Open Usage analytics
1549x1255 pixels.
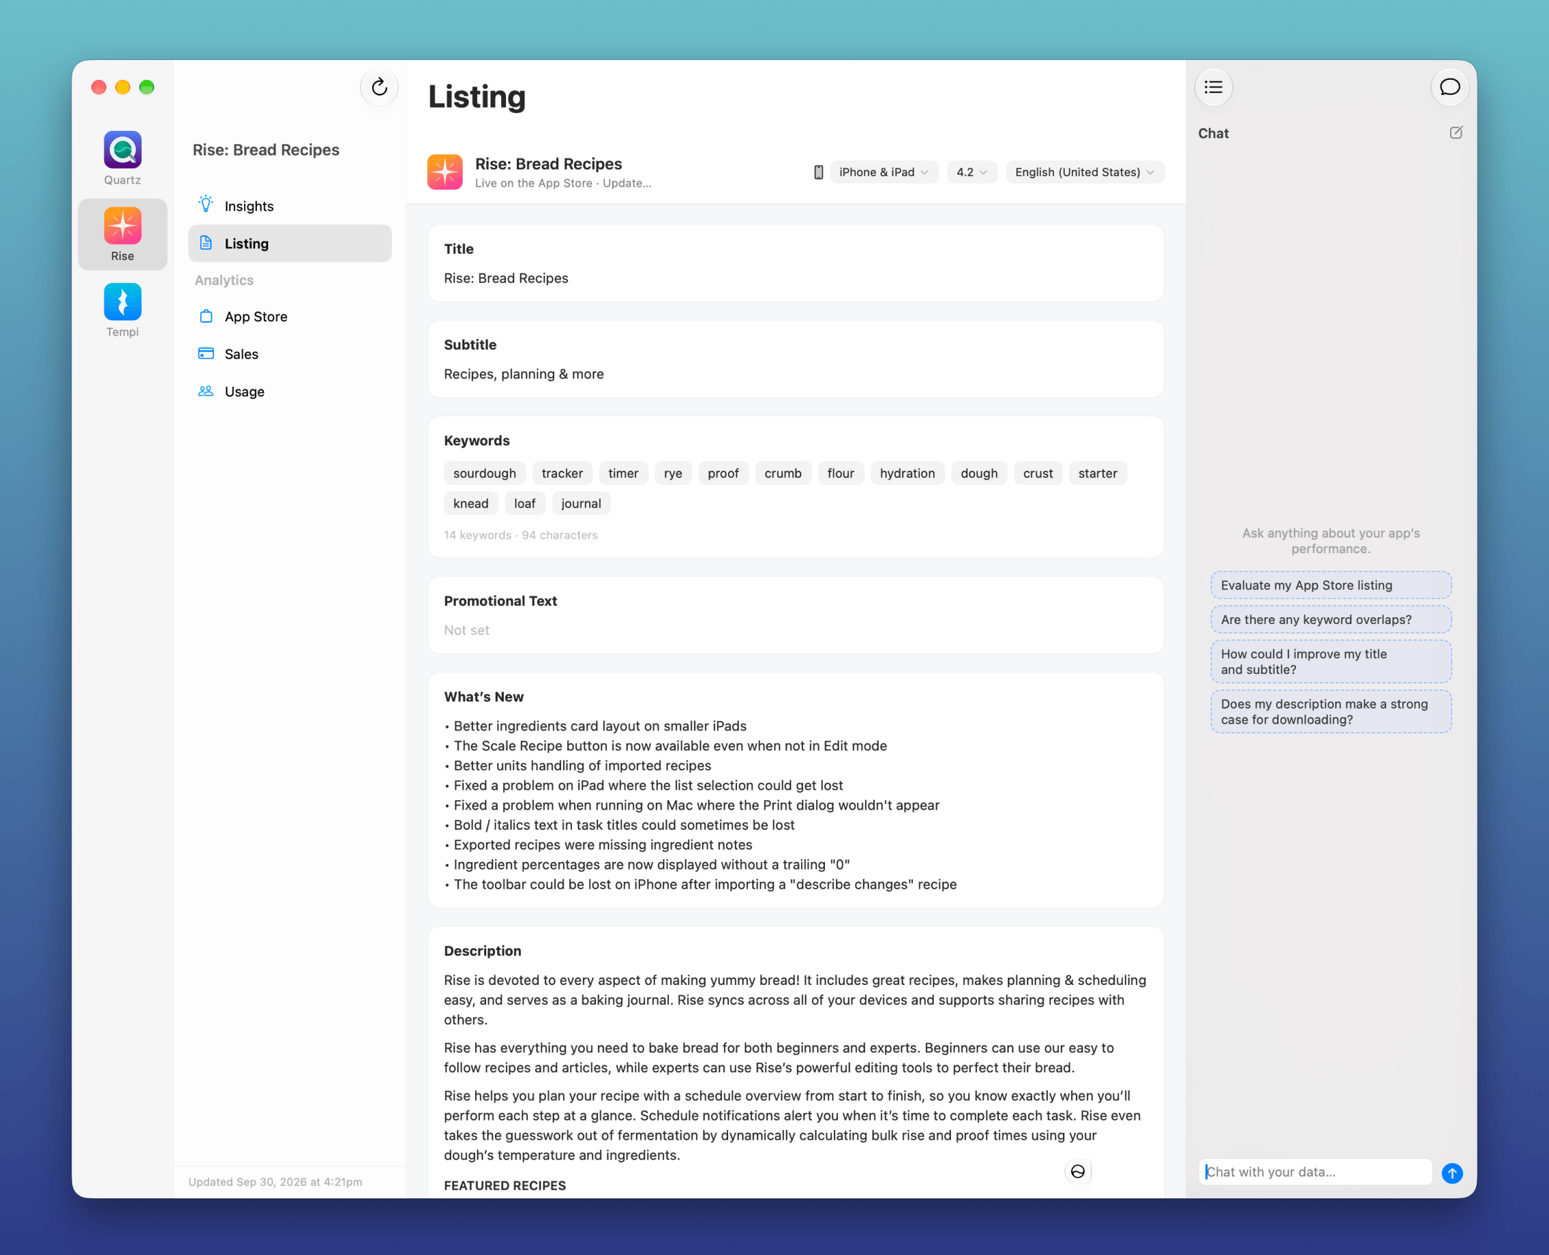click(x=290, y=392)
